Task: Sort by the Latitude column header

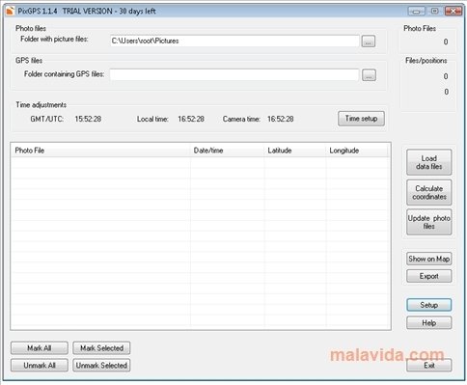Action: [x=295, y=151]
